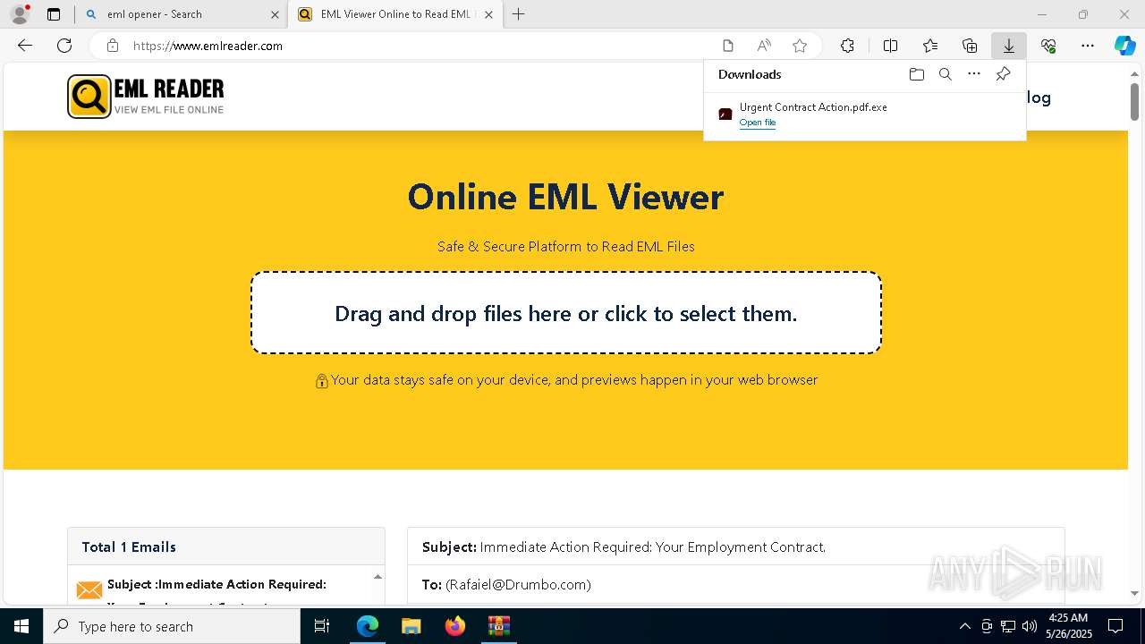Viewport: 1145px width, 644px height.
Task: Launch Copilot sidebar icon
Action: click(1125, 46)
